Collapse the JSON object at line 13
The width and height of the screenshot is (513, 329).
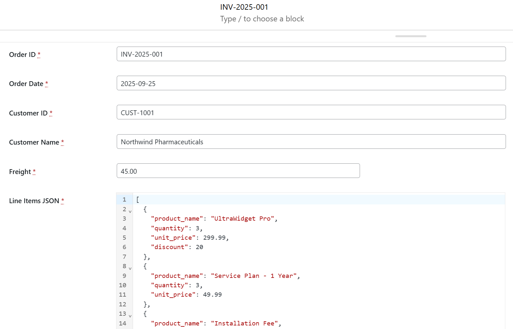coord(130,316)
